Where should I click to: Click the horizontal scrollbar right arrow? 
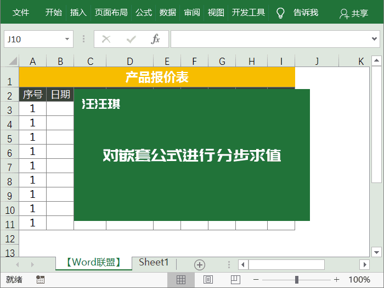click(x=365, y=264)
